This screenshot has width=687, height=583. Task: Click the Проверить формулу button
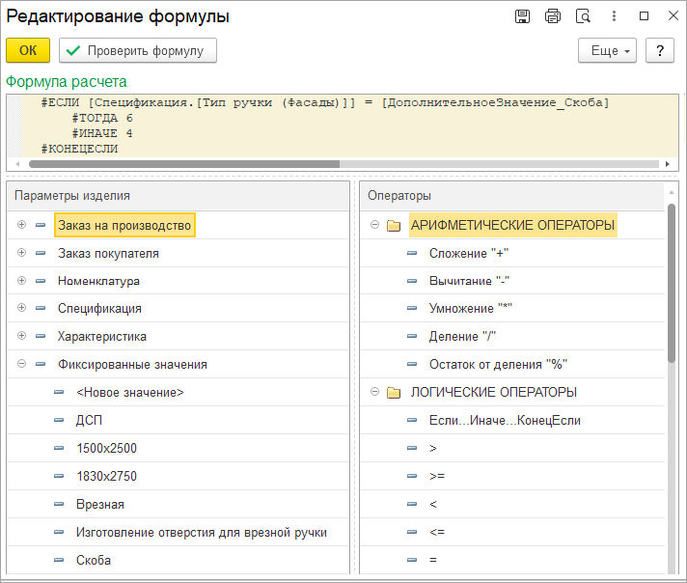coord(138,50)
